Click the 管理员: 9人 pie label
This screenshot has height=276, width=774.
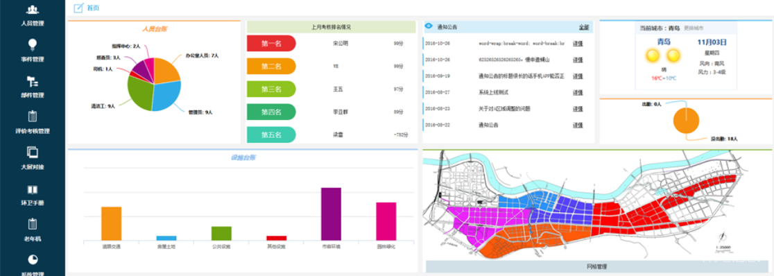pos(200,112)
